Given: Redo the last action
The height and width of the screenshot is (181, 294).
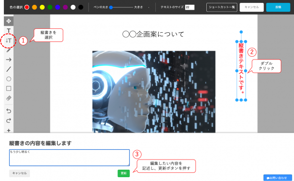Looking at the screenshot, I should coord(9,121).
